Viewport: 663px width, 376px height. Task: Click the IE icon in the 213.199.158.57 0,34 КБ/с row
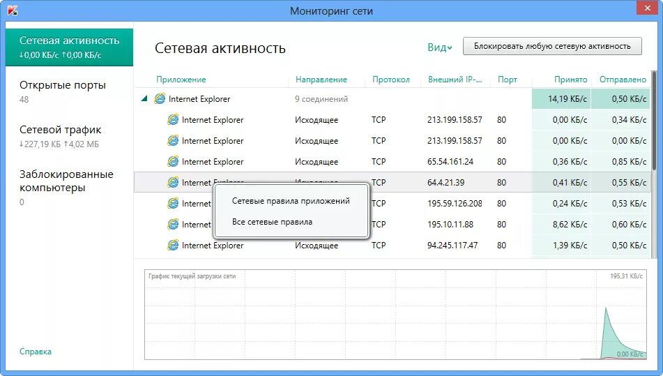point(172,120)
